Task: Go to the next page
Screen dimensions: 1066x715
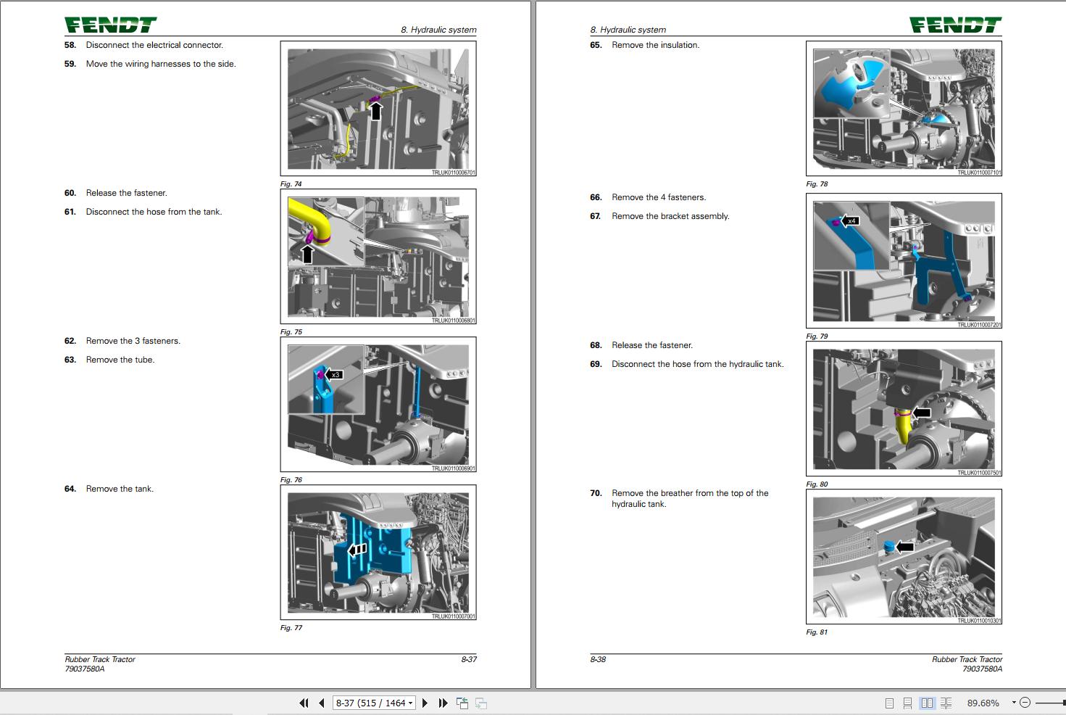Action: pyautogui.click(x=425, y=703)
